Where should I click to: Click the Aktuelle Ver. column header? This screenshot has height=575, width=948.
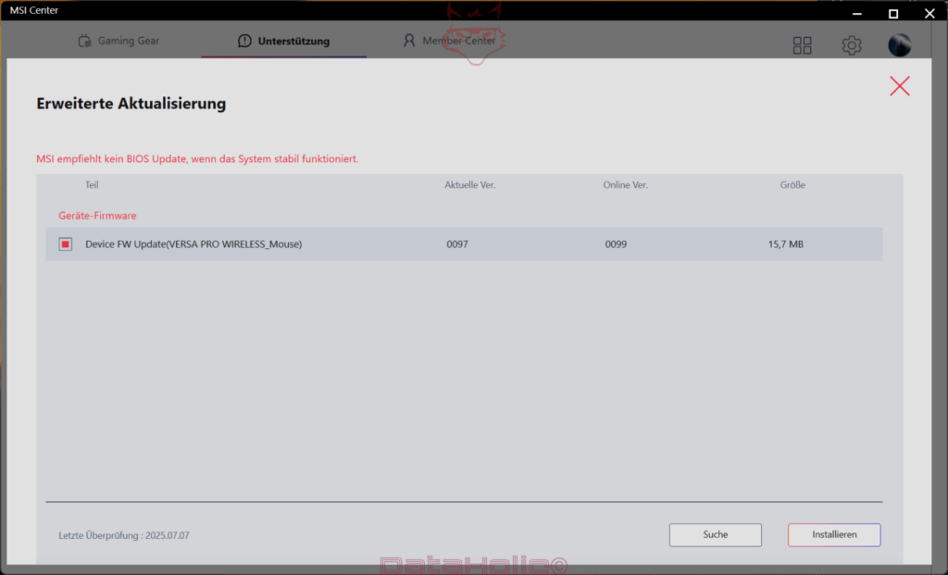click(x=469, y=185)
